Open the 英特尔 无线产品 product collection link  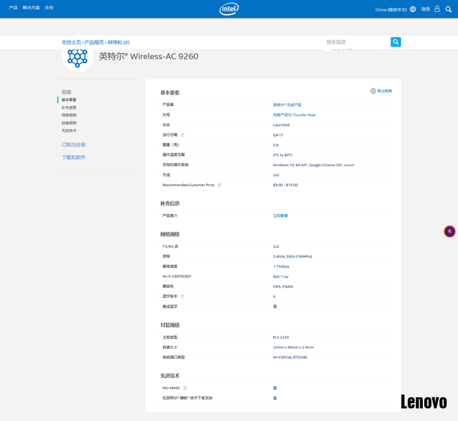pos(287,105)
